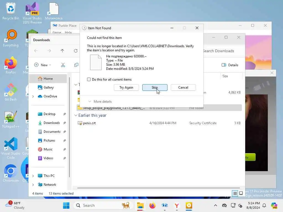Open Visual Studio 2022 Preview shortcut
Viewport: 283px width, 212px height.
[x=32, y=13]
